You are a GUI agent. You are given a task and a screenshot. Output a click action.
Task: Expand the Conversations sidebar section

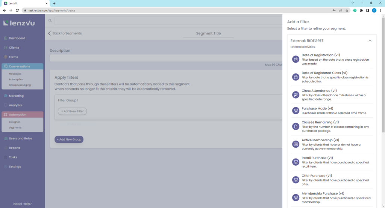coord(20,66)
